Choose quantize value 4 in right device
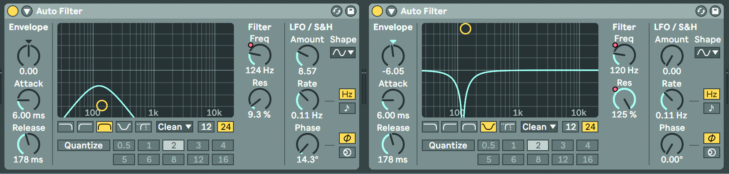The image size is (729, 174). [587, 145]
